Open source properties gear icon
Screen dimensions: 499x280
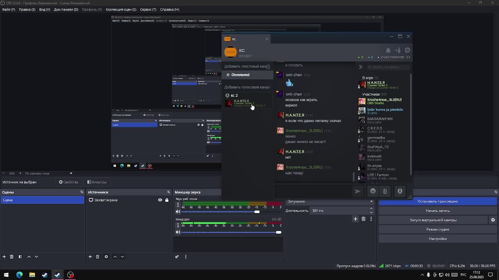[x=106, y=257]
